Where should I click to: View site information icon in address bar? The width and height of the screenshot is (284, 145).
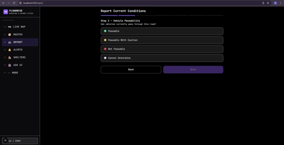click(20, 3)
